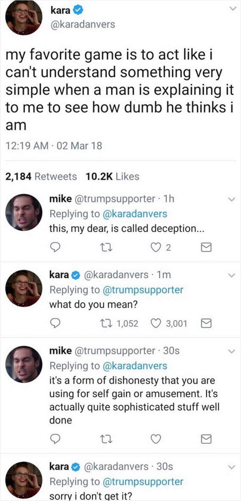The height and width of the screenshot is (501, 241).
Task: Like kara's tweet with 3,001 likes
Action: click(157, 323)
